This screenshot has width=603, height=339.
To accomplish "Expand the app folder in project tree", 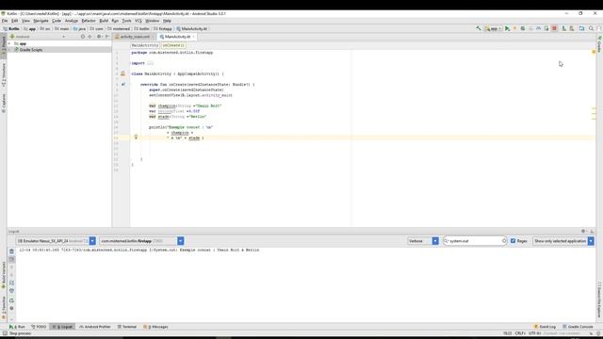I will pyautogui.click(x=9, y=44).
